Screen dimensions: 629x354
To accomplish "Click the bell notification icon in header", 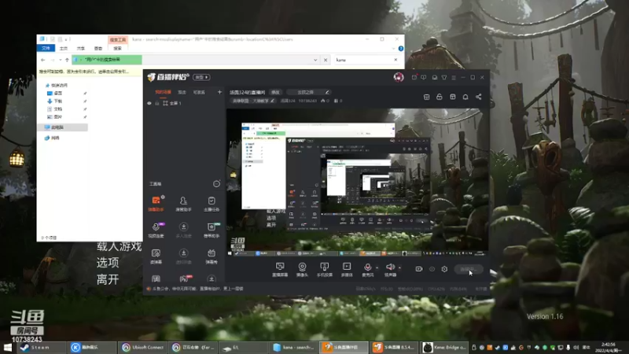I will [465, 97].
